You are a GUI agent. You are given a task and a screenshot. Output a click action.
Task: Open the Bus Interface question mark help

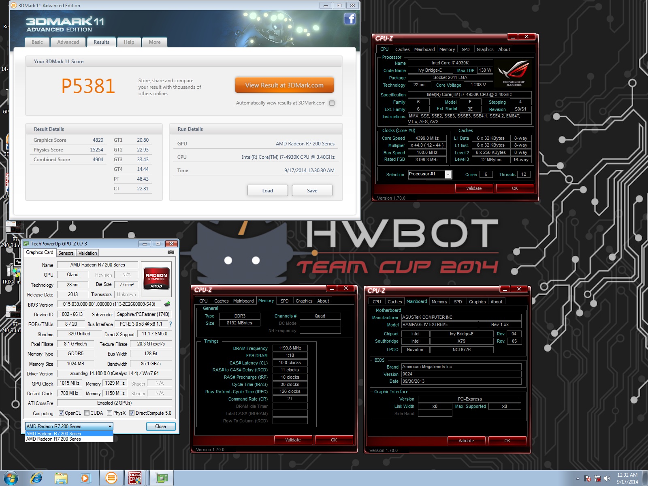[x=171, y=324]
